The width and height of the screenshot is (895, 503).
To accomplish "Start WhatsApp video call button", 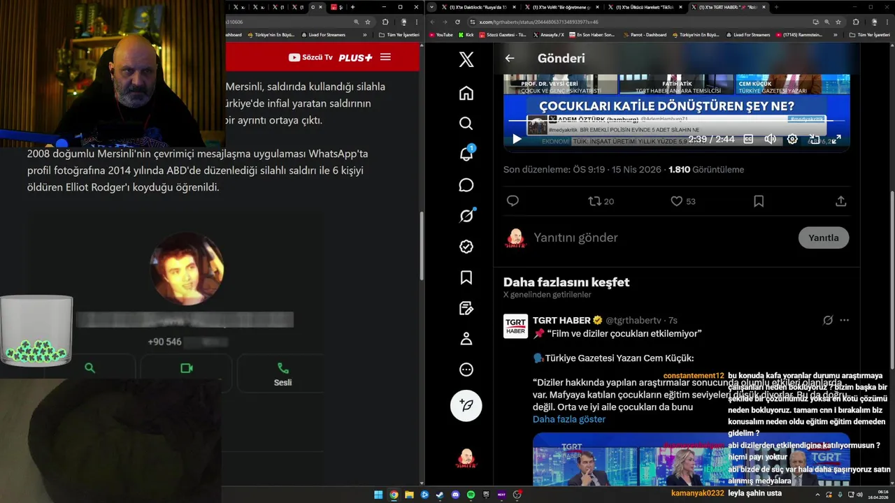I will 186,368.
